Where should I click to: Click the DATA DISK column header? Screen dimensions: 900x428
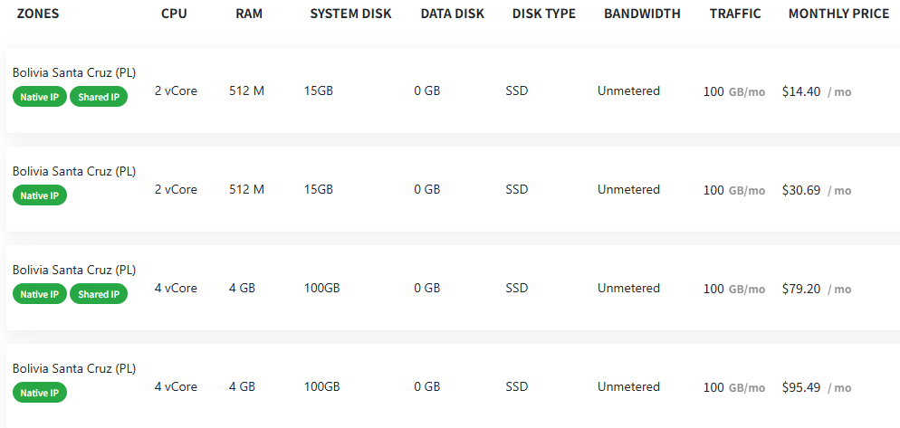[x=452, y=14]
